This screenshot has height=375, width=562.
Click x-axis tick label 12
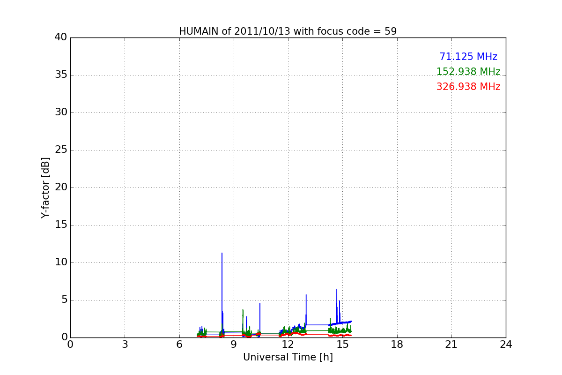point(288,345)
